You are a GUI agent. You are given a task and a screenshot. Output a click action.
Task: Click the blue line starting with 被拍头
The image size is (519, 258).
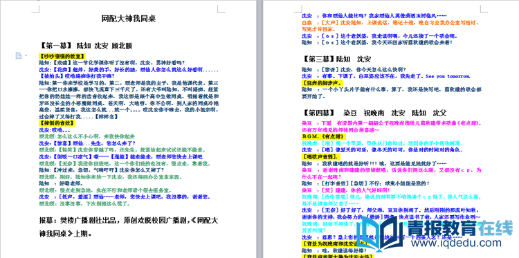point(76,76)
